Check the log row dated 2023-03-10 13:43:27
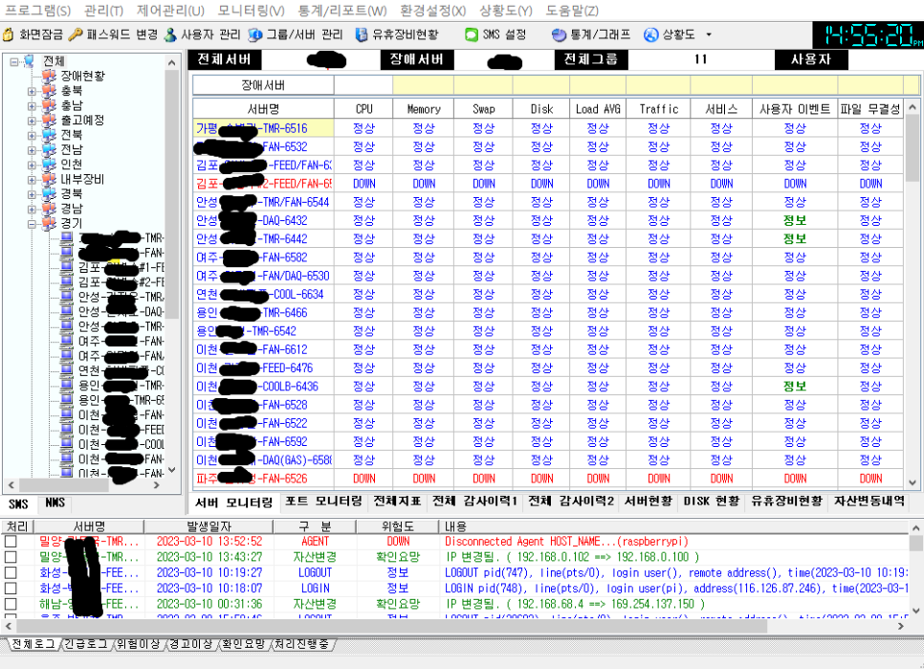This screenshot has height=669, width=924. point(11,557)
